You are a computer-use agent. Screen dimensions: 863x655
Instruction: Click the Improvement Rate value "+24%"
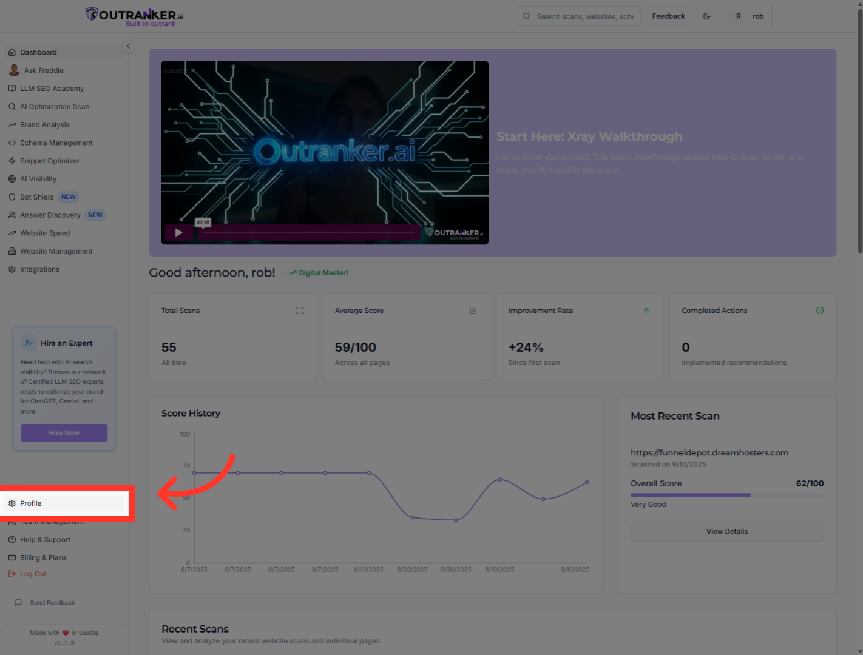pos(526,348)
